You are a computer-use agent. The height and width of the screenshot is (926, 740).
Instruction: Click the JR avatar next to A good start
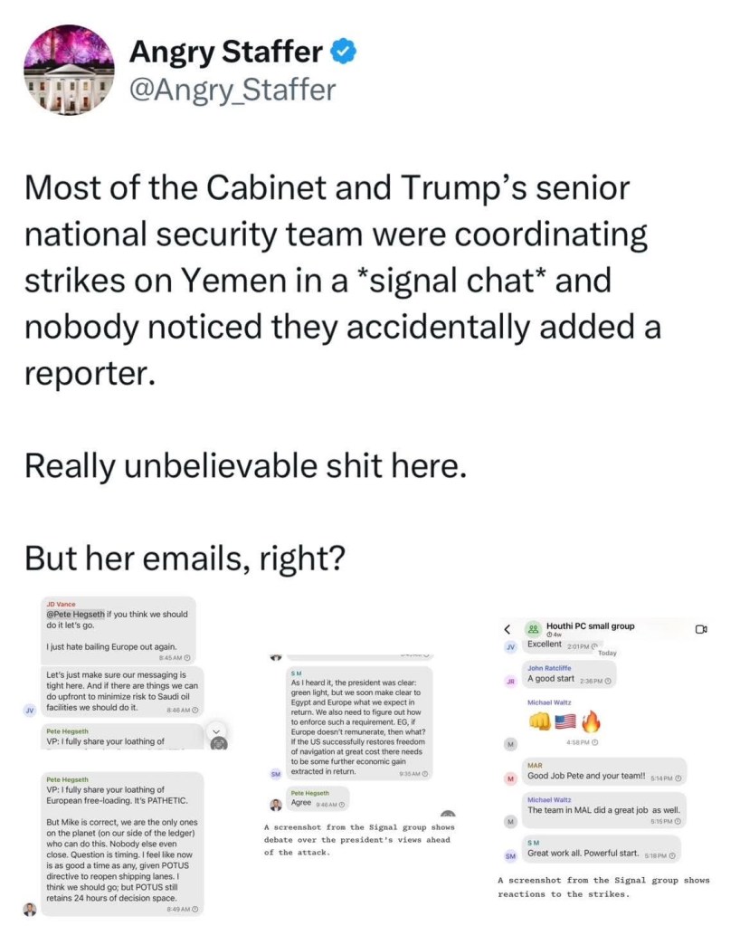pyautogui.click(x=509, y=680)
